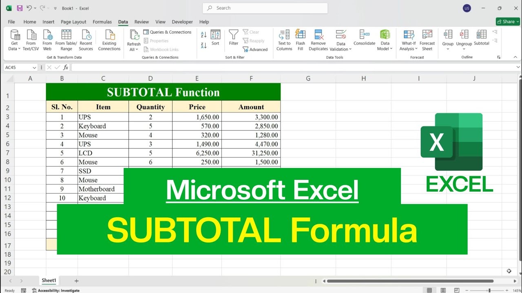Select the Sheet1 tab

[49, 280]
